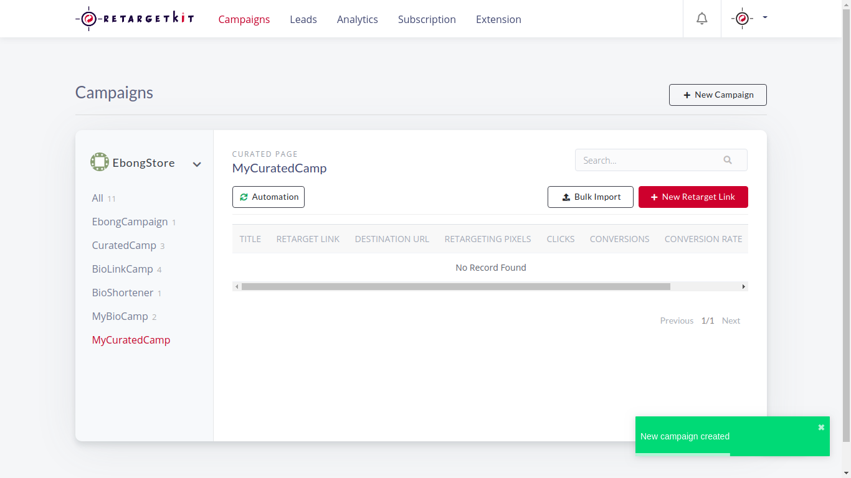Select the MyCuratedCamp campaign
Viewport: 851px width, 478px height.
131,340
